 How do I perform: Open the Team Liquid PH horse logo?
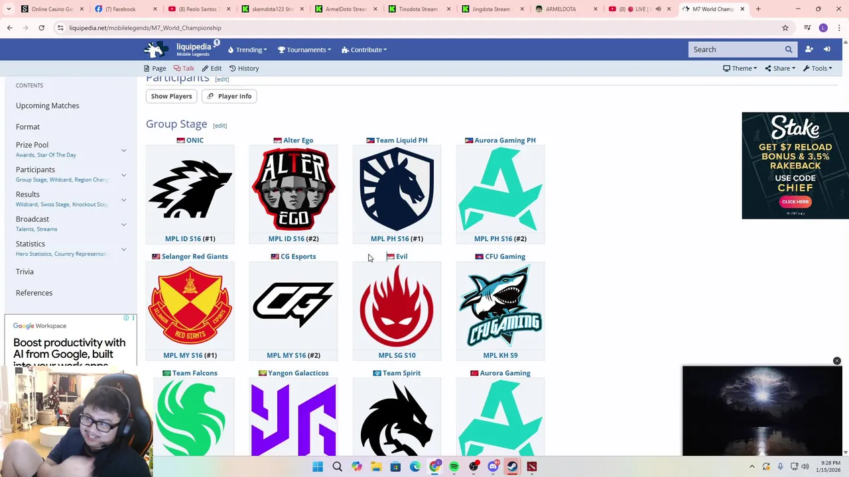[x=397, y=189]
